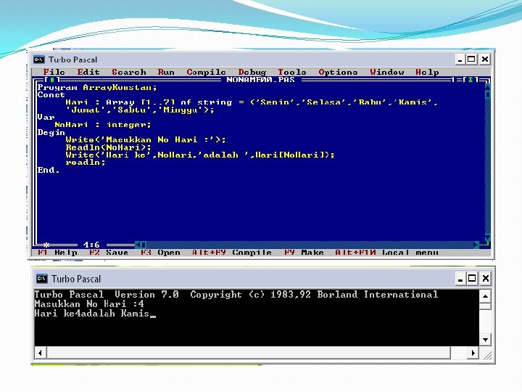This screenshot has height=392, width=522.
Task: Minimize the Turbo Pascal IDE window
Action: click(460, 60)
